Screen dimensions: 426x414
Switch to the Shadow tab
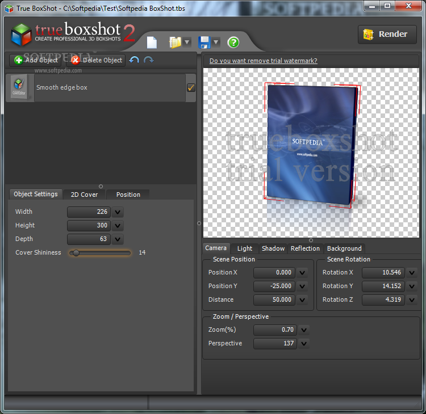(273, 248)
